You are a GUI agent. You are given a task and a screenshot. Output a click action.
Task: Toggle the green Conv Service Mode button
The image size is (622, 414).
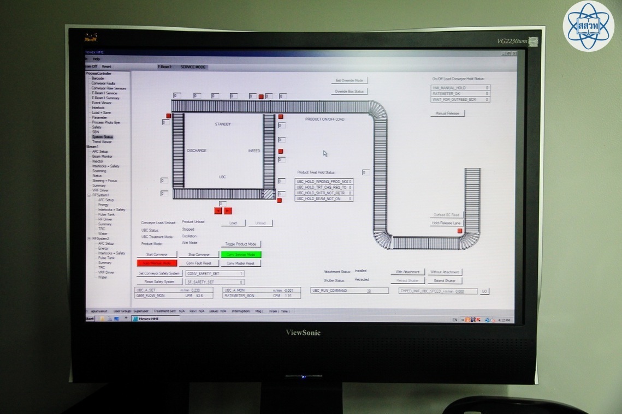click(241, 254)
